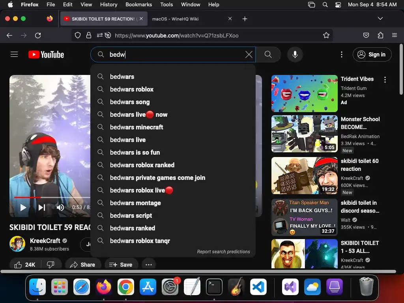Submit search with the magnifier button
Viewport: 404px width, 303px height.
tap(268, 54)
